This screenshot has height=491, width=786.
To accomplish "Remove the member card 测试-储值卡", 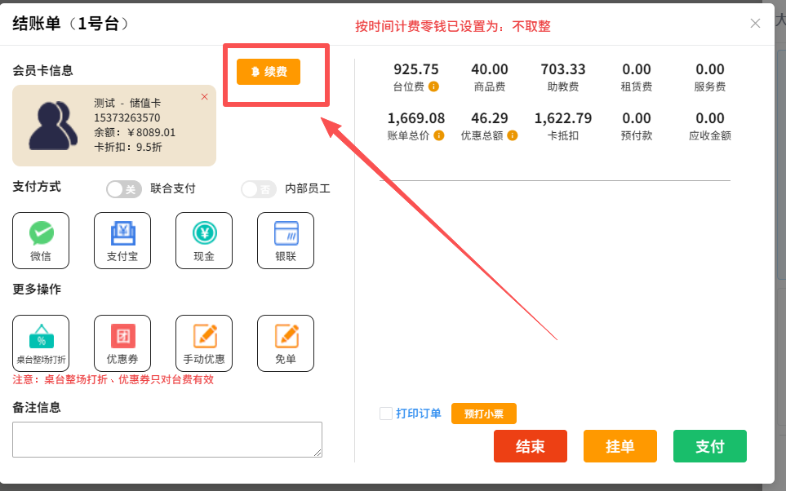I will [x=204, y=96].
